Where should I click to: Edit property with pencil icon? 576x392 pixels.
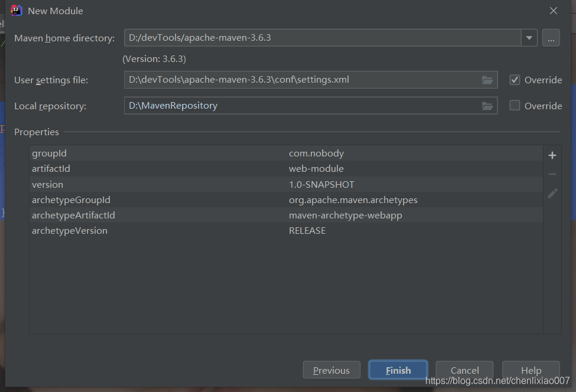click(x=552, y=194)
